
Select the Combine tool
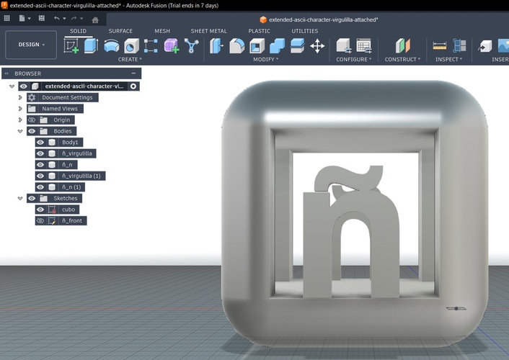click(x=277, y=46)
